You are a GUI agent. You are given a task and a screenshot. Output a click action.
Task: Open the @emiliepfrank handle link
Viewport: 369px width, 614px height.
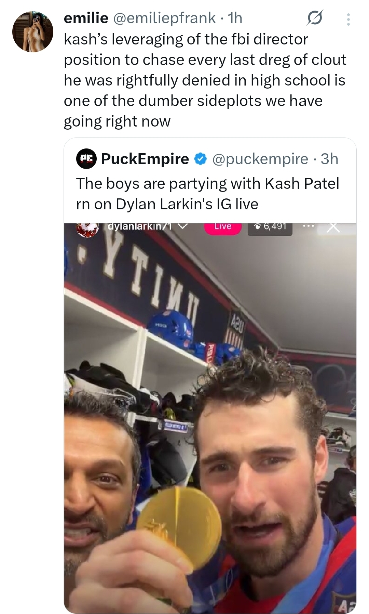pos(164,18)
